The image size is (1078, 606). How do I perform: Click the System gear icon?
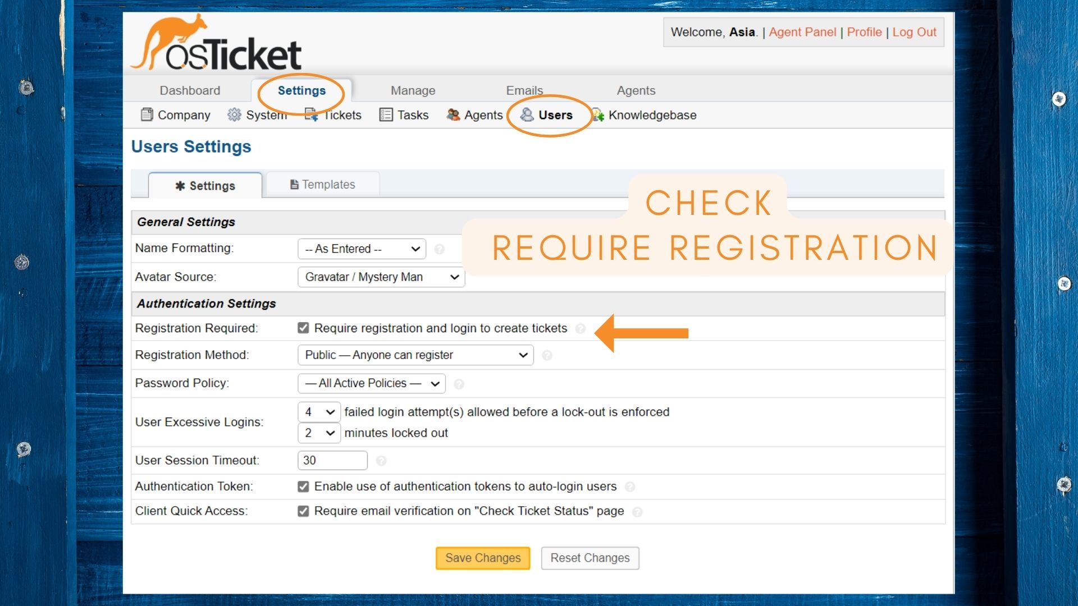234,115
